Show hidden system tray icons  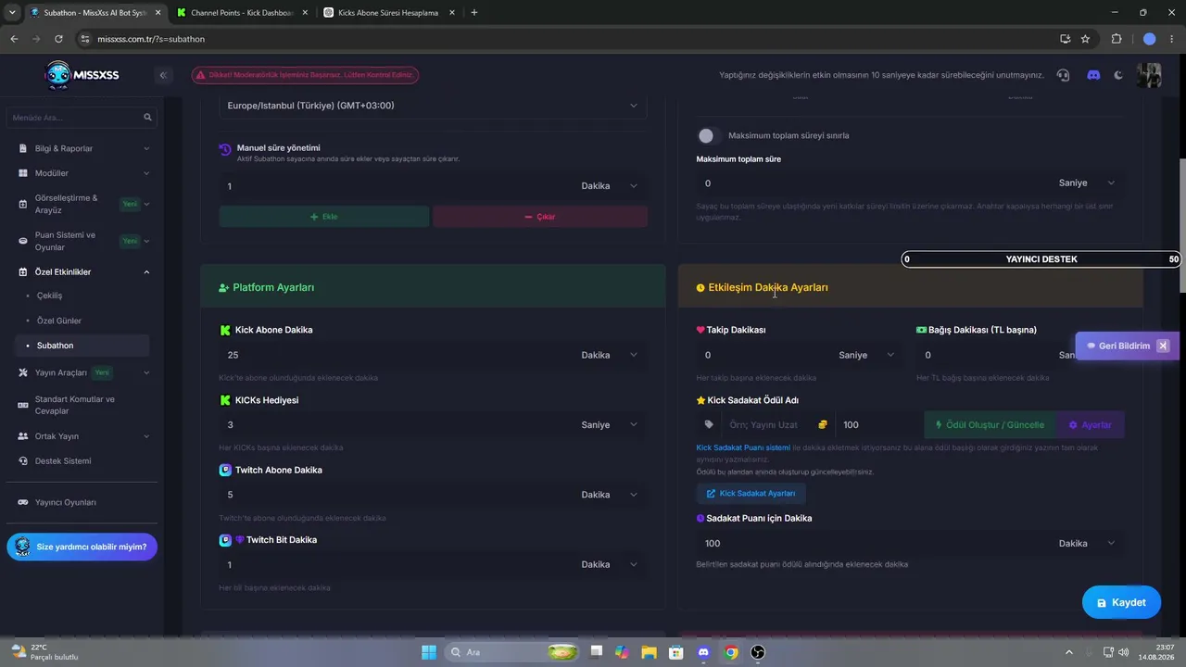click(1068, 652)
